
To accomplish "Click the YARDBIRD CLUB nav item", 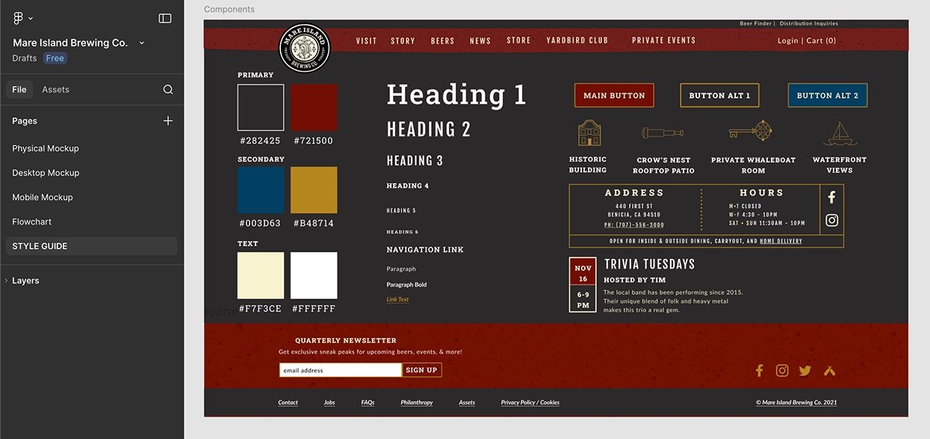I will (x=577, y=40).
